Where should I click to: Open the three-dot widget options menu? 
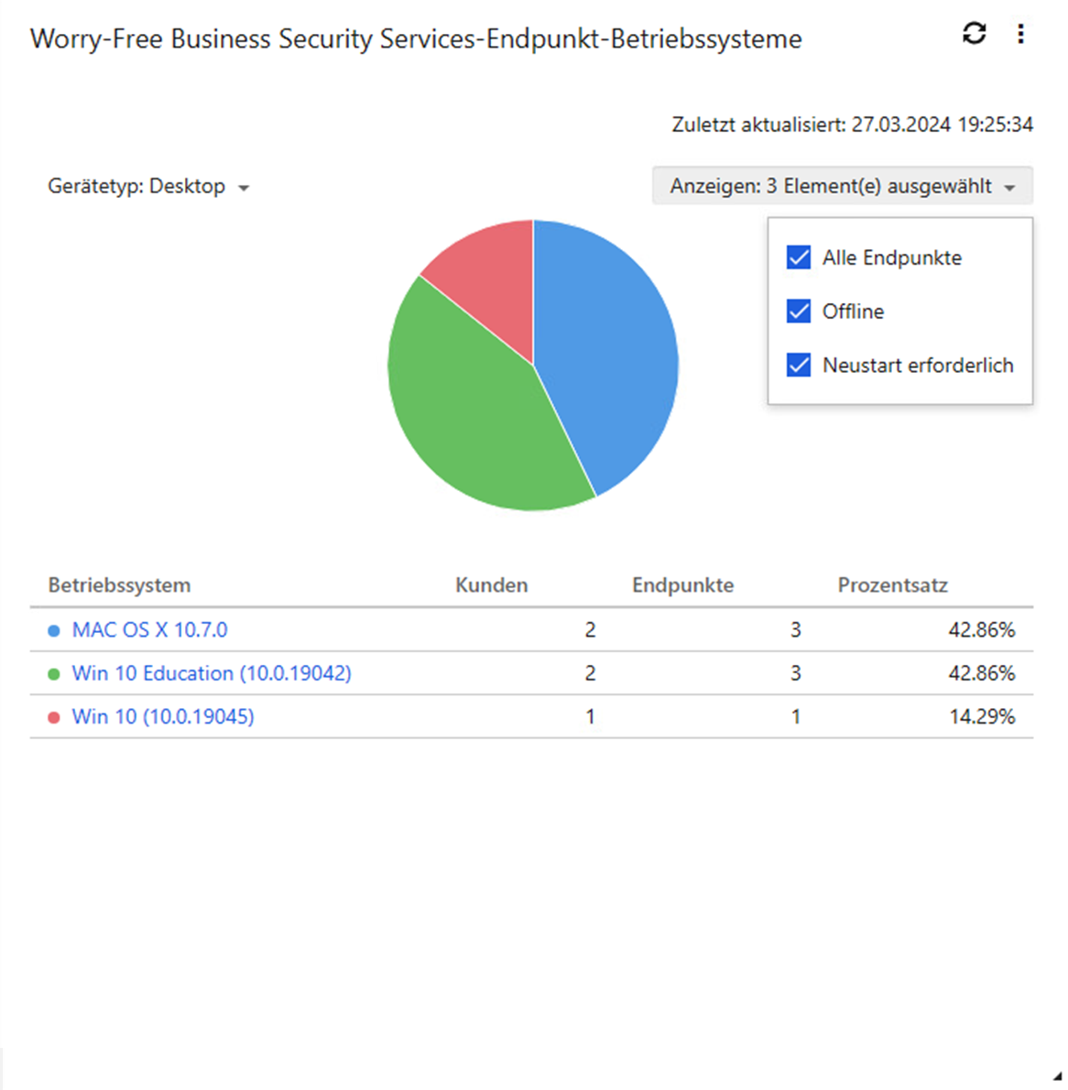1020,34
